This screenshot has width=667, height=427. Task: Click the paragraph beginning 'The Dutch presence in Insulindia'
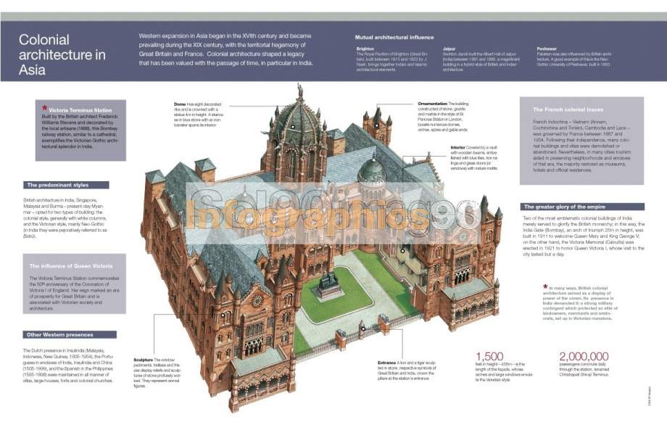[68, 365]
